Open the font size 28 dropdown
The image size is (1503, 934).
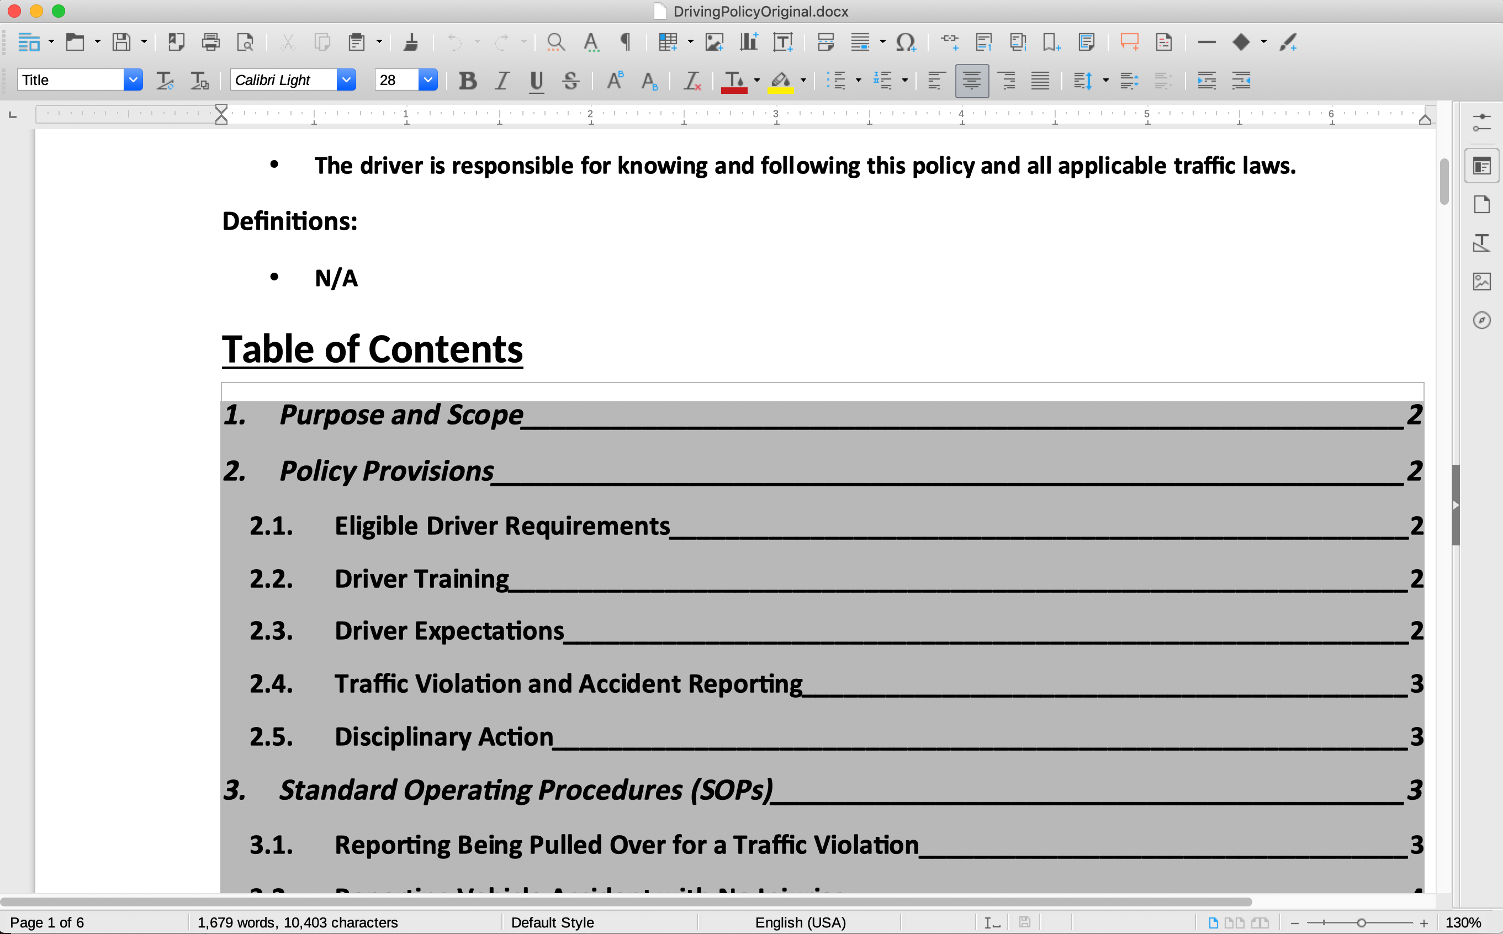coord(428,79)
